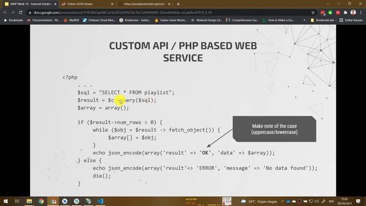Open the jsonplaceholder.typicode tab
Screen dimensions: 366x206
click(x=144, y=4)
